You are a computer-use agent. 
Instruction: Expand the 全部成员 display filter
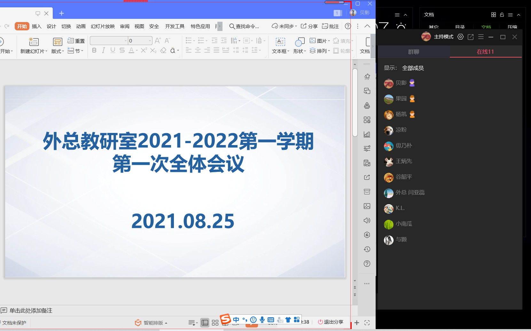point(413,68)
